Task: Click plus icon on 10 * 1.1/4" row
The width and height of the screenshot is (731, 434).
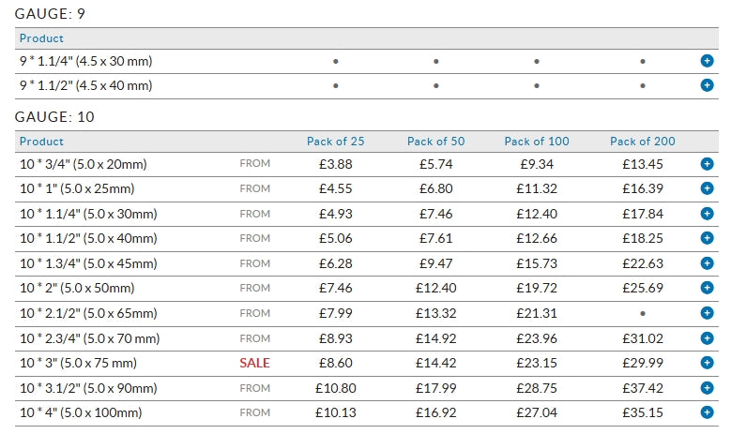Action: [x=707, y=214]
